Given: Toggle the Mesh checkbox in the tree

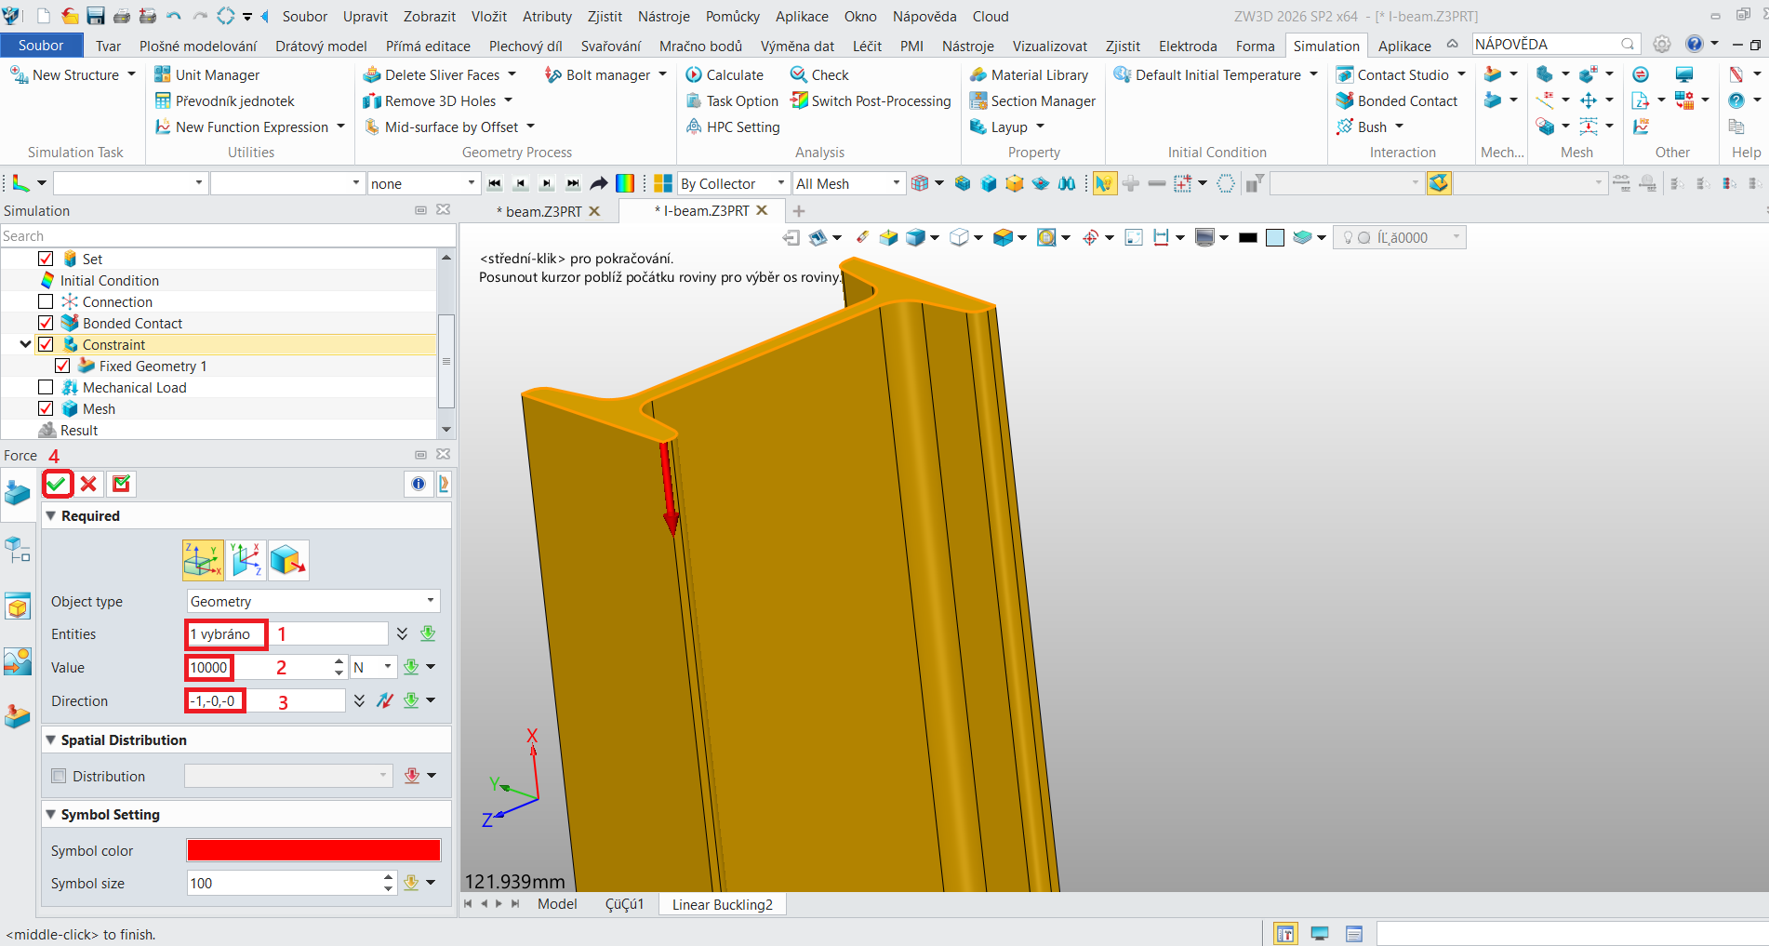Looking at the screenshot, I should click(x=46, y=408).
